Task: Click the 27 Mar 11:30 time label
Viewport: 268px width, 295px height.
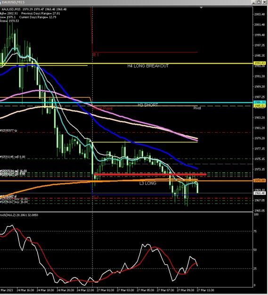Action: pos(205,290)
